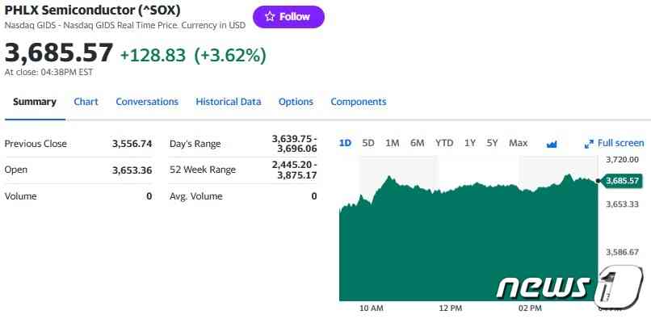Open the Full screen chart link

(x=614, y=143)
